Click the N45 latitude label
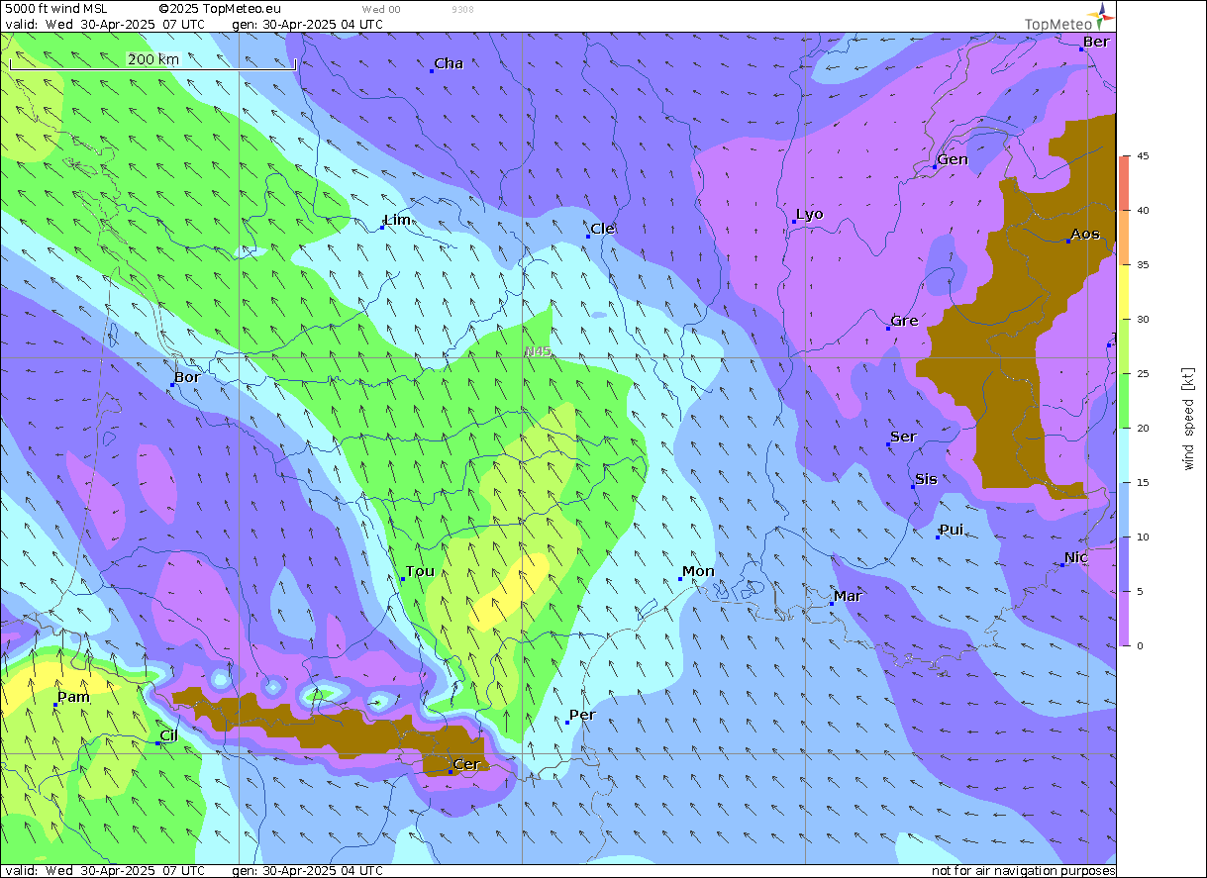The width and height of the screenshot is (1207, 878). [538, 351]
